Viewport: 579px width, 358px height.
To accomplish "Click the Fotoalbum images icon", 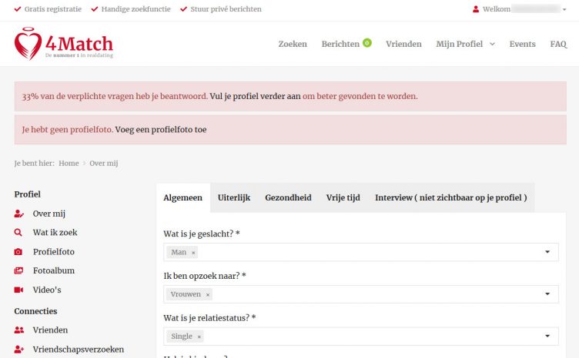I will [19, 271].
